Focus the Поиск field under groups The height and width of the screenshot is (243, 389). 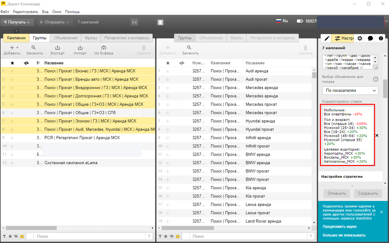(x=248, y=237)
